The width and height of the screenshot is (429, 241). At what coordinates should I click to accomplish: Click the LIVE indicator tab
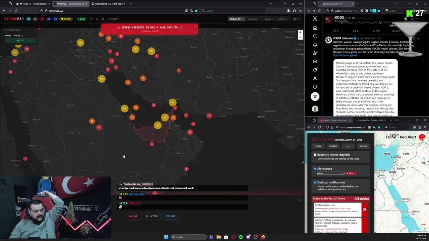pos(133,216)
